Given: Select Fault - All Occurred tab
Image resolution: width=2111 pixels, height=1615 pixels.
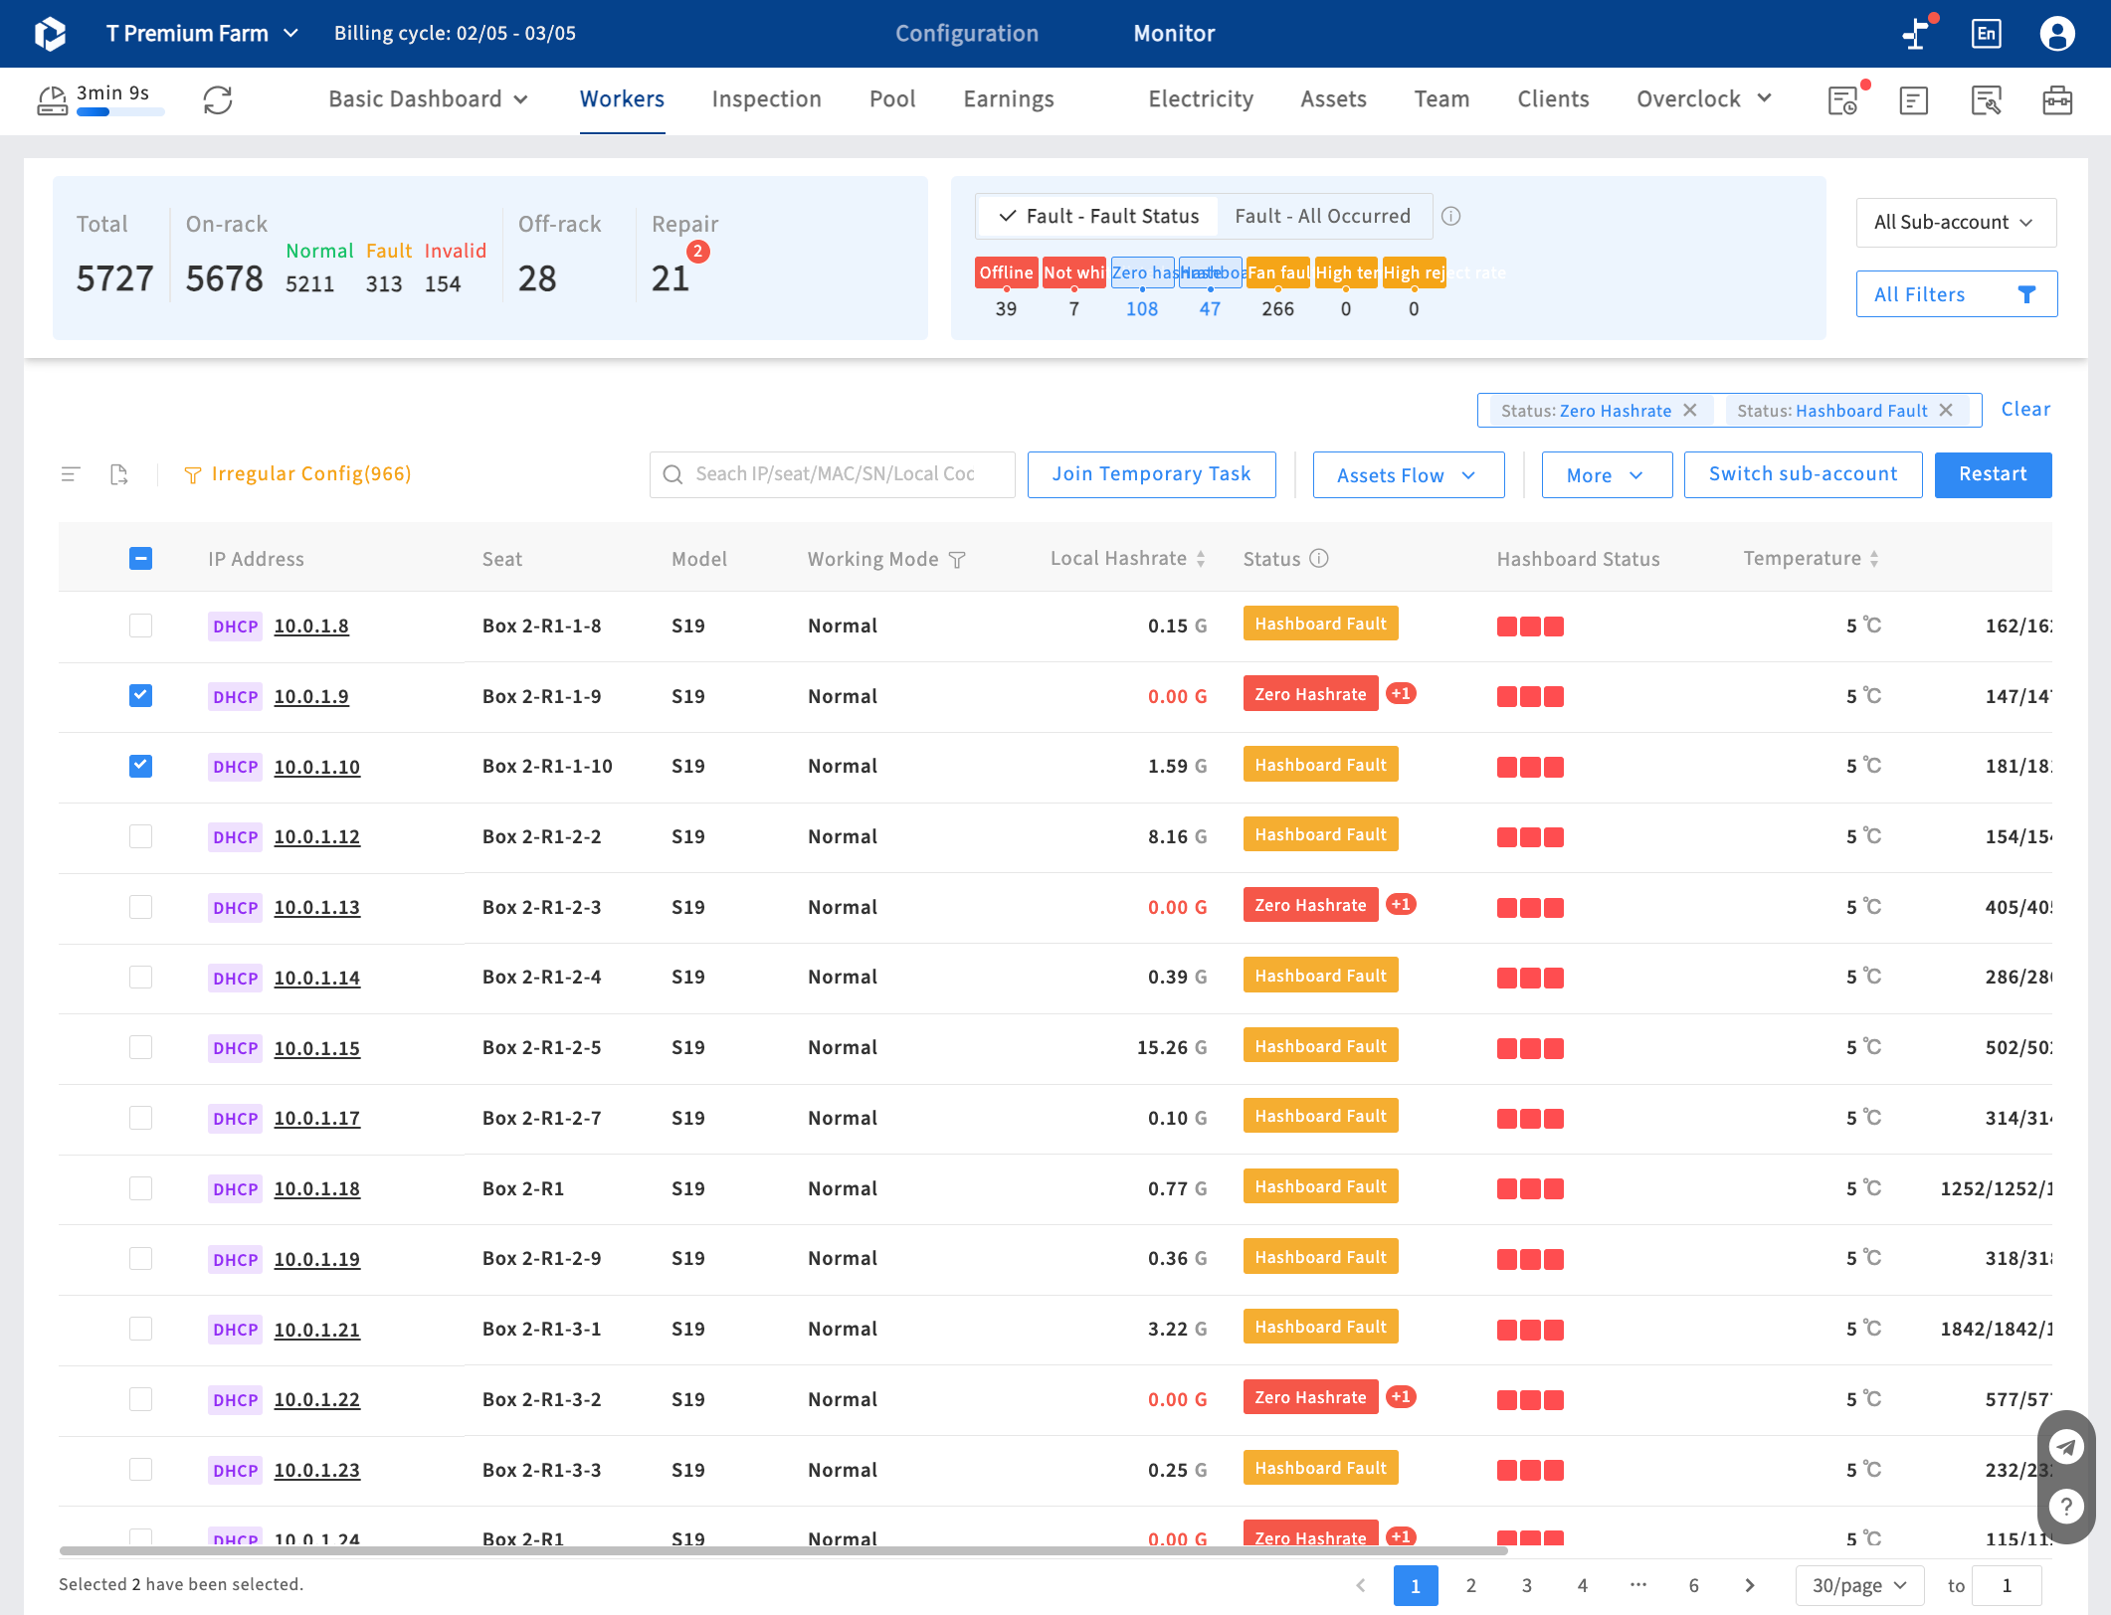Looking at the screenshot, I should [x=1322, y=216].
